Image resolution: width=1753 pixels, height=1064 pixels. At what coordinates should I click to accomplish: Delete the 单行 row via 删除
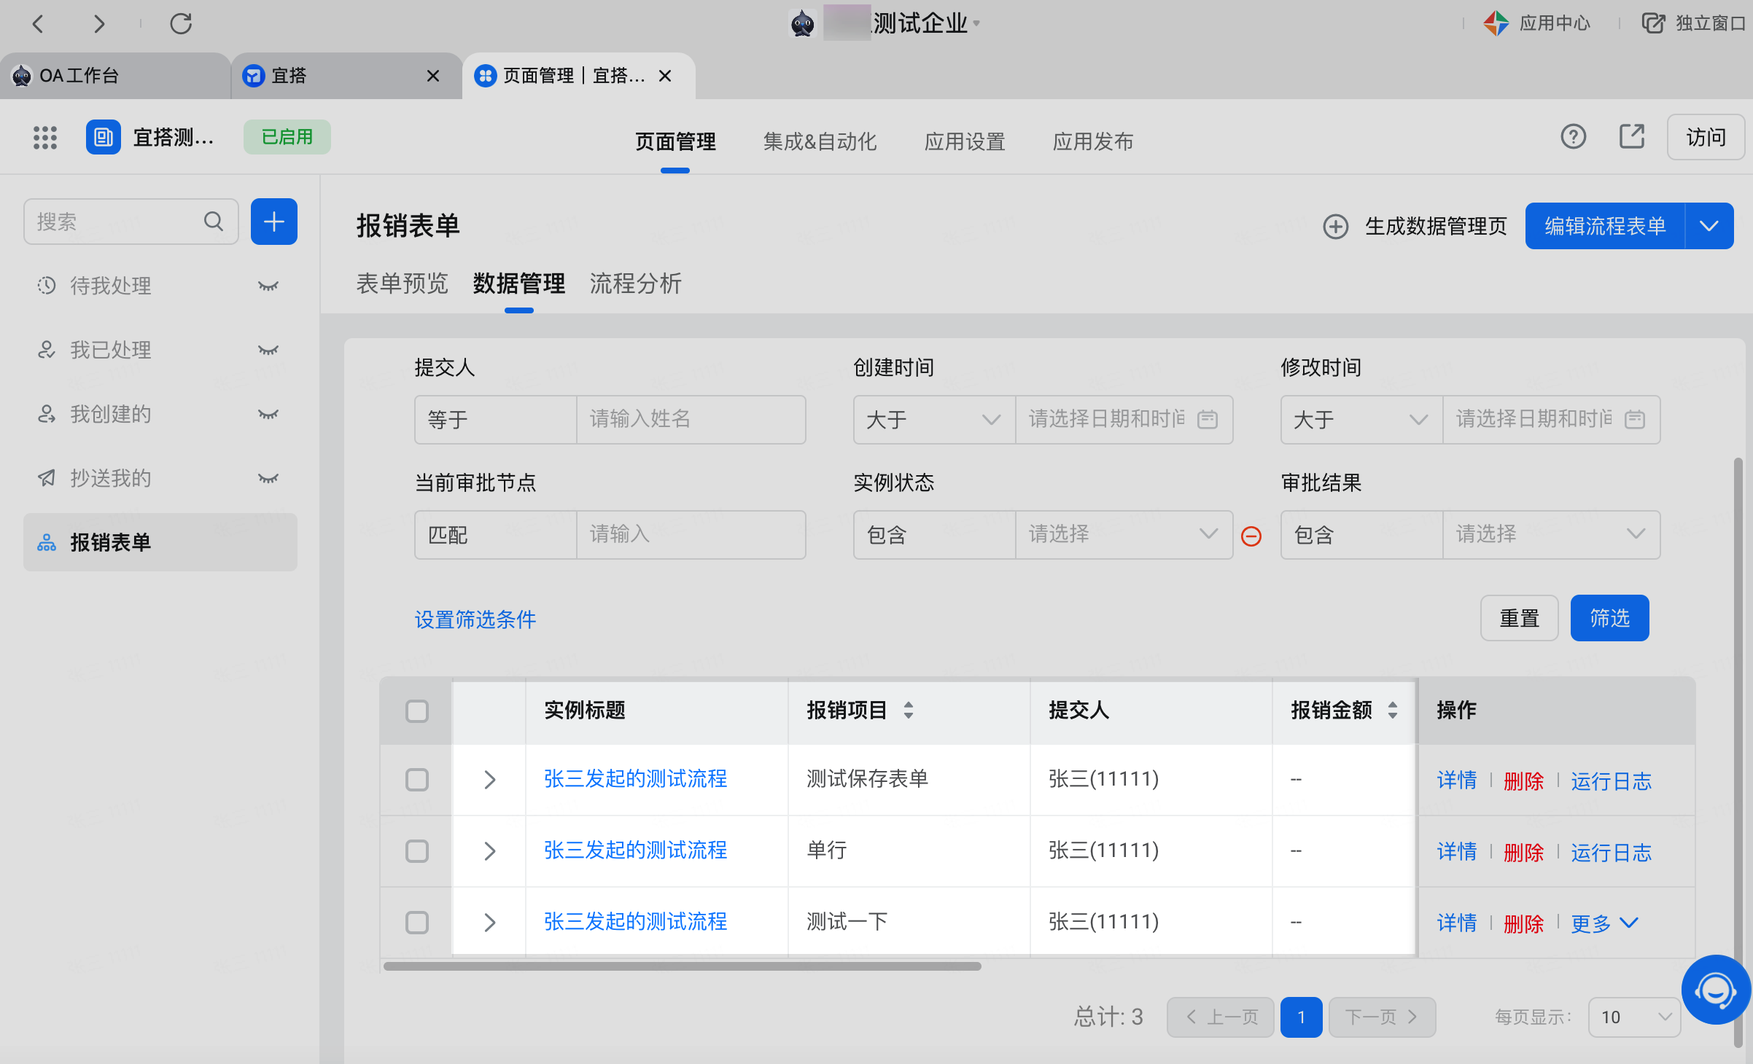(1523, 852)
